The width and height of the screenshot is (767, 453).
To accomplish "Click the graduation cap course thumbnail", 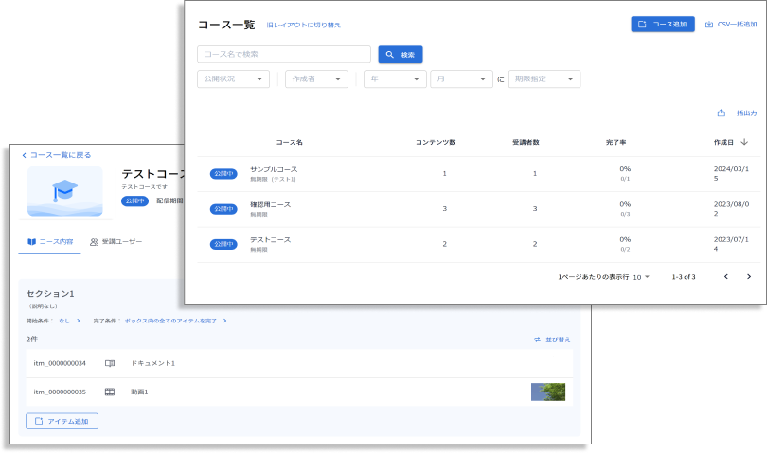I will click(65, 191).
